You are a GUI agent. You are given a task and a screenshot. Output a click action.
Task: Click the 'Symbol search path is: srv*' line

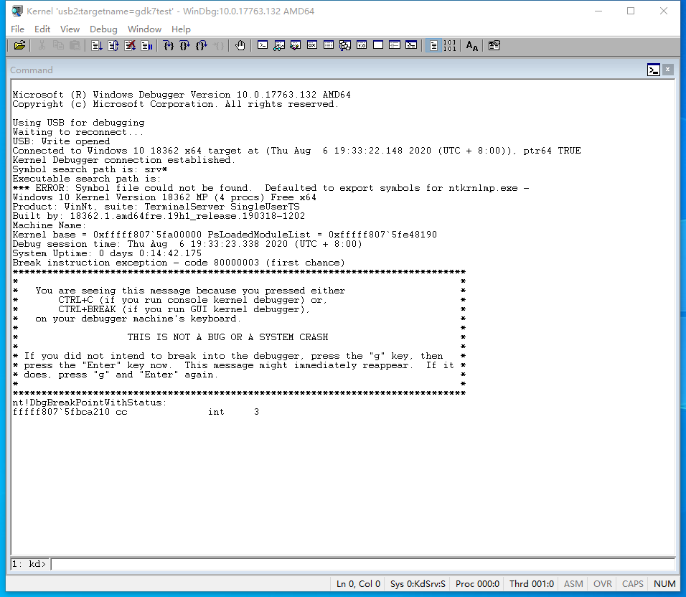tap(90, 169)
